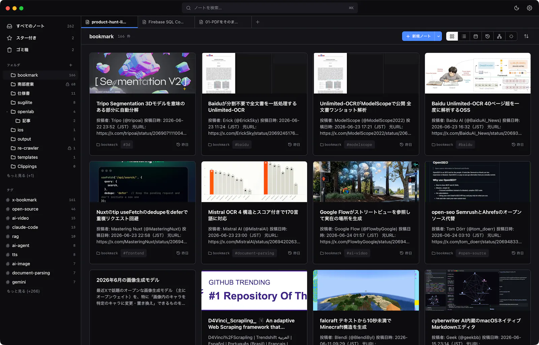The width and height of the screenshot is (539, 345).
Task: Select the 仕様書 folder
Action: 40,93
